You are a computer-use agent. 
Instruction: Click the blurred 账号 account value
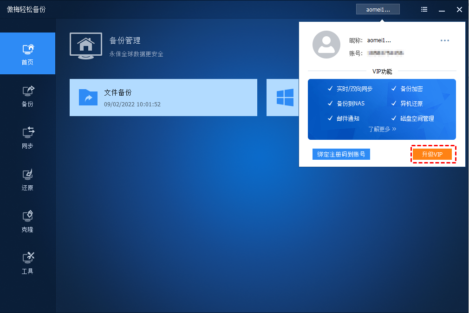point(385,53)
